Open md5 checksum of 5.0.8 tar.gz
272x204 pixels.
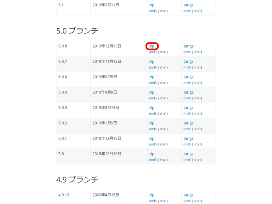point(187,52)
